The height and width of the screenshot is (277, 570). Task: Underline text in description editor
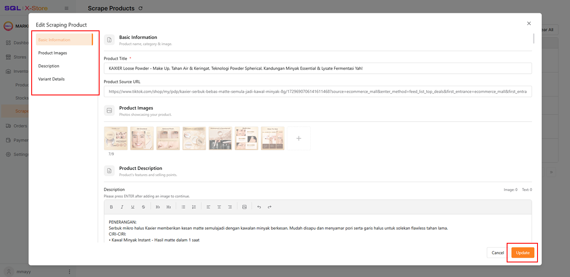132,207
